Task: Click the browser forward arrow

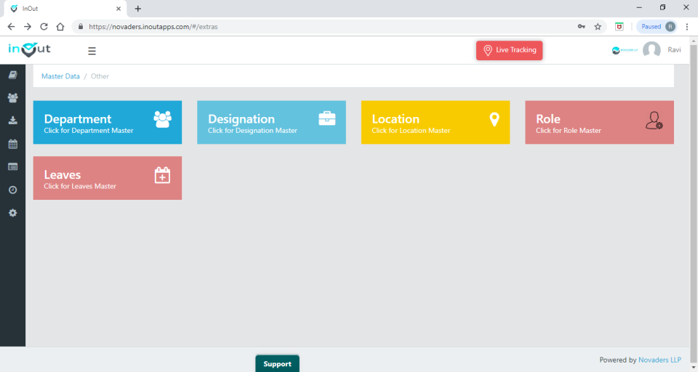Action: (28, 27)
